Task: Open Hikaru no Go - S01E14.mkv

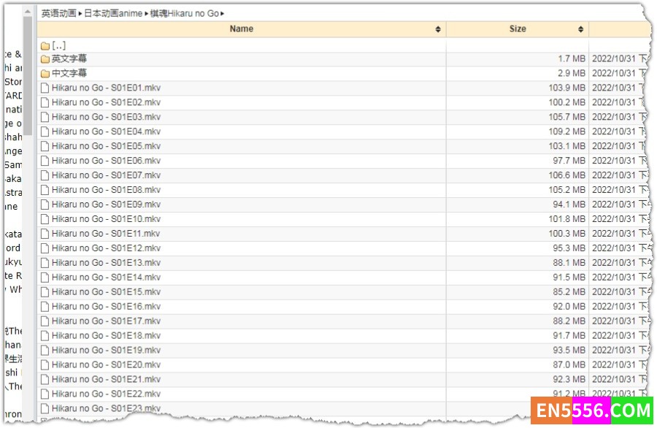Action: [106, 278]
